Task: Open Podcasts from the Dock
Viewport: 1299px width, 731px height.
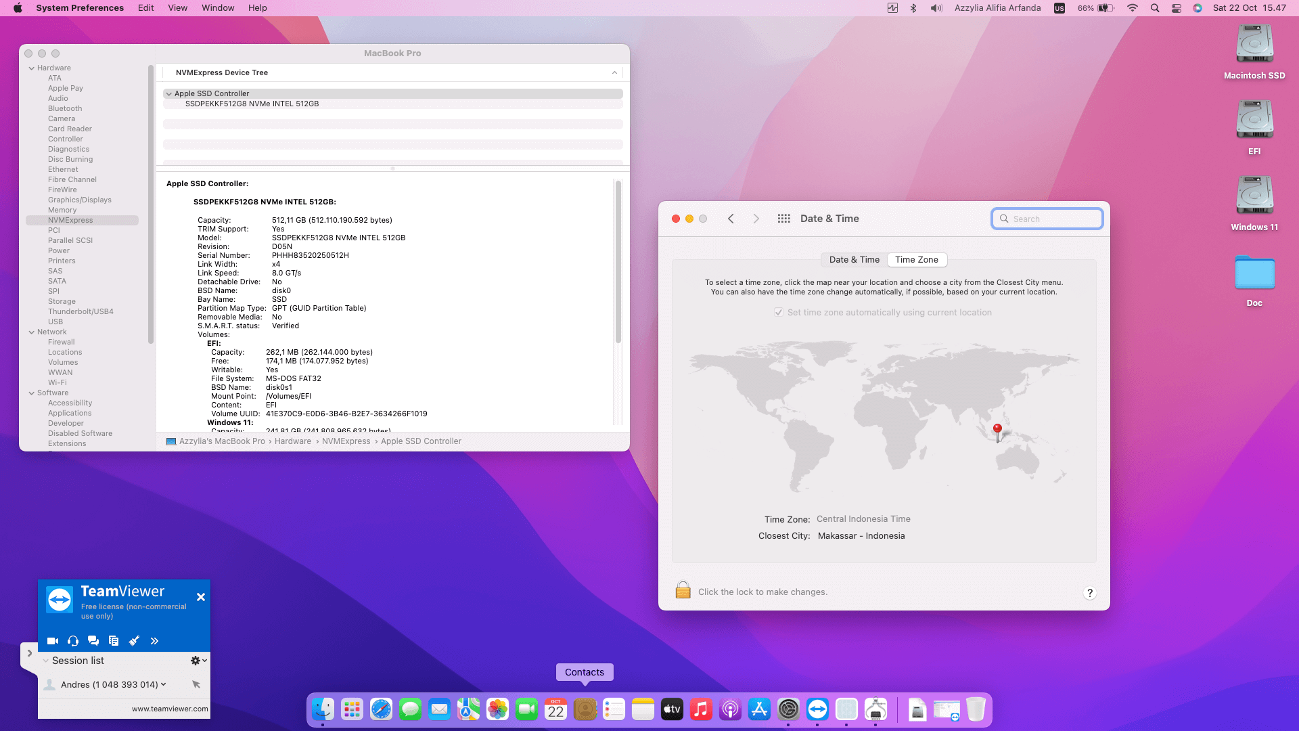Action: point(730,709)
